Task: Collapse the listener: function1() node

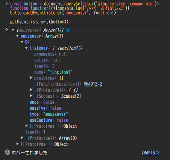Action: tap(26, 48)
